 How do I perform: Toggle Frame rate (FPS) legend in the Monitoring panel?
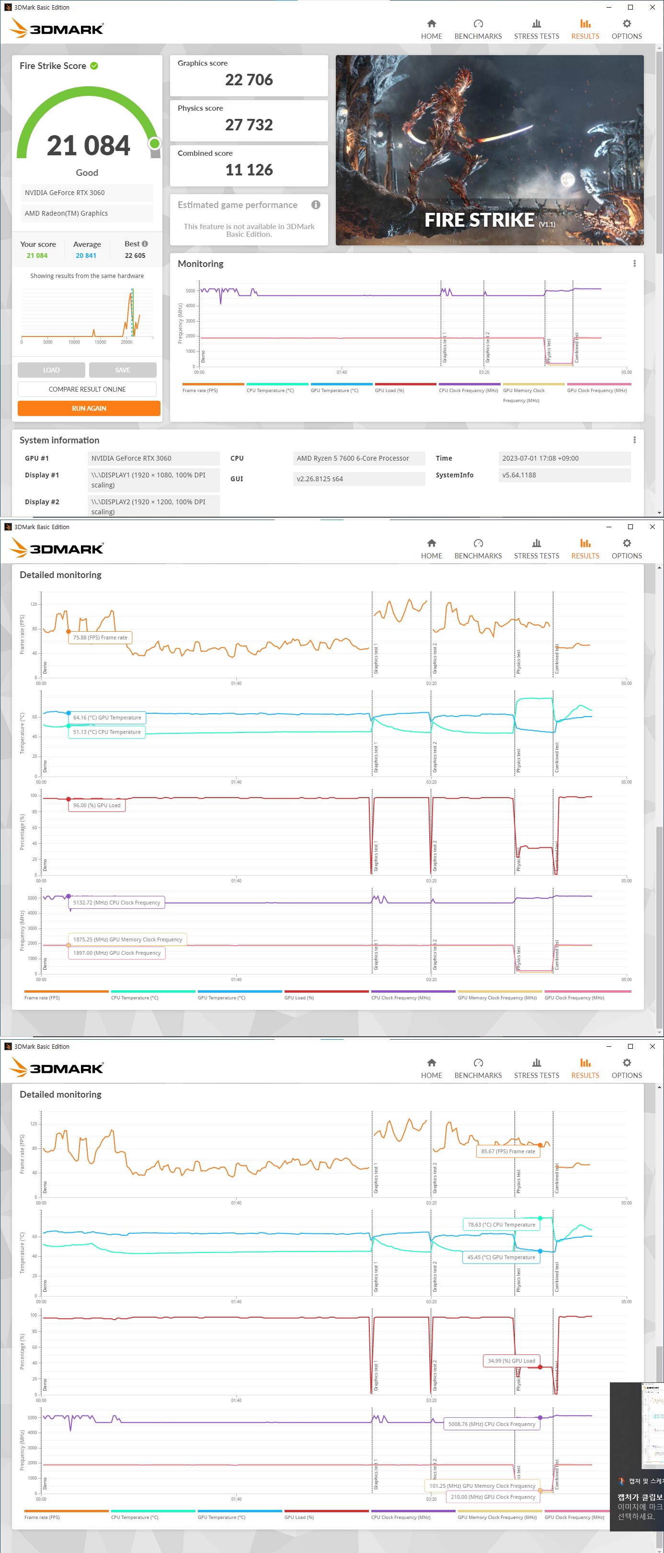click(213, 388)
